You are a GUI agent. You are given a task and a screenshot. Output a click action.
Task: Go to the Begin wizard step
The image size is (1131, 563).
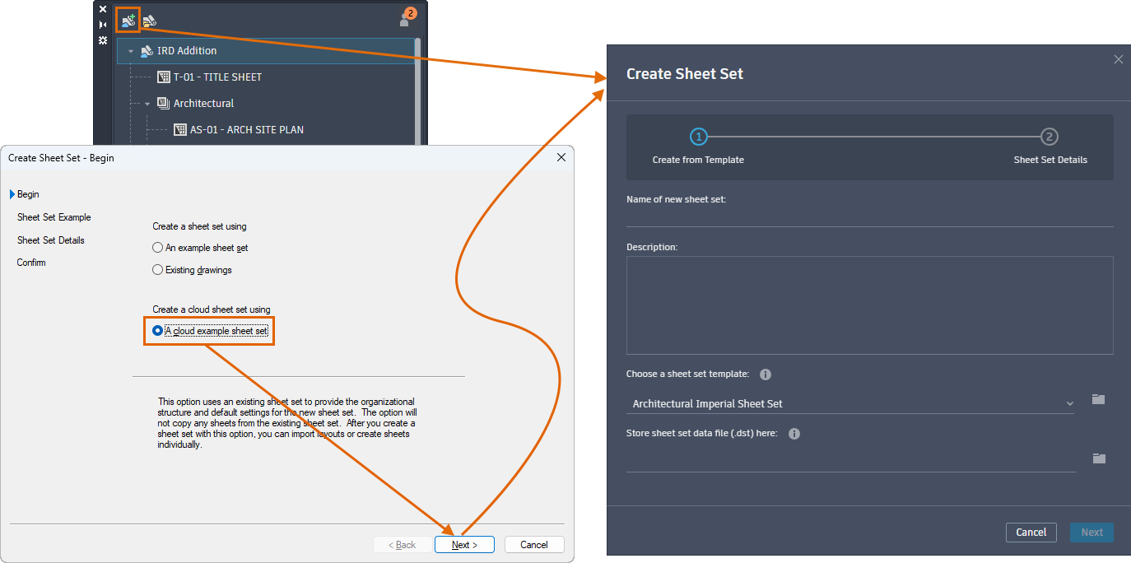pyautogui.click(x=29, y=195)
